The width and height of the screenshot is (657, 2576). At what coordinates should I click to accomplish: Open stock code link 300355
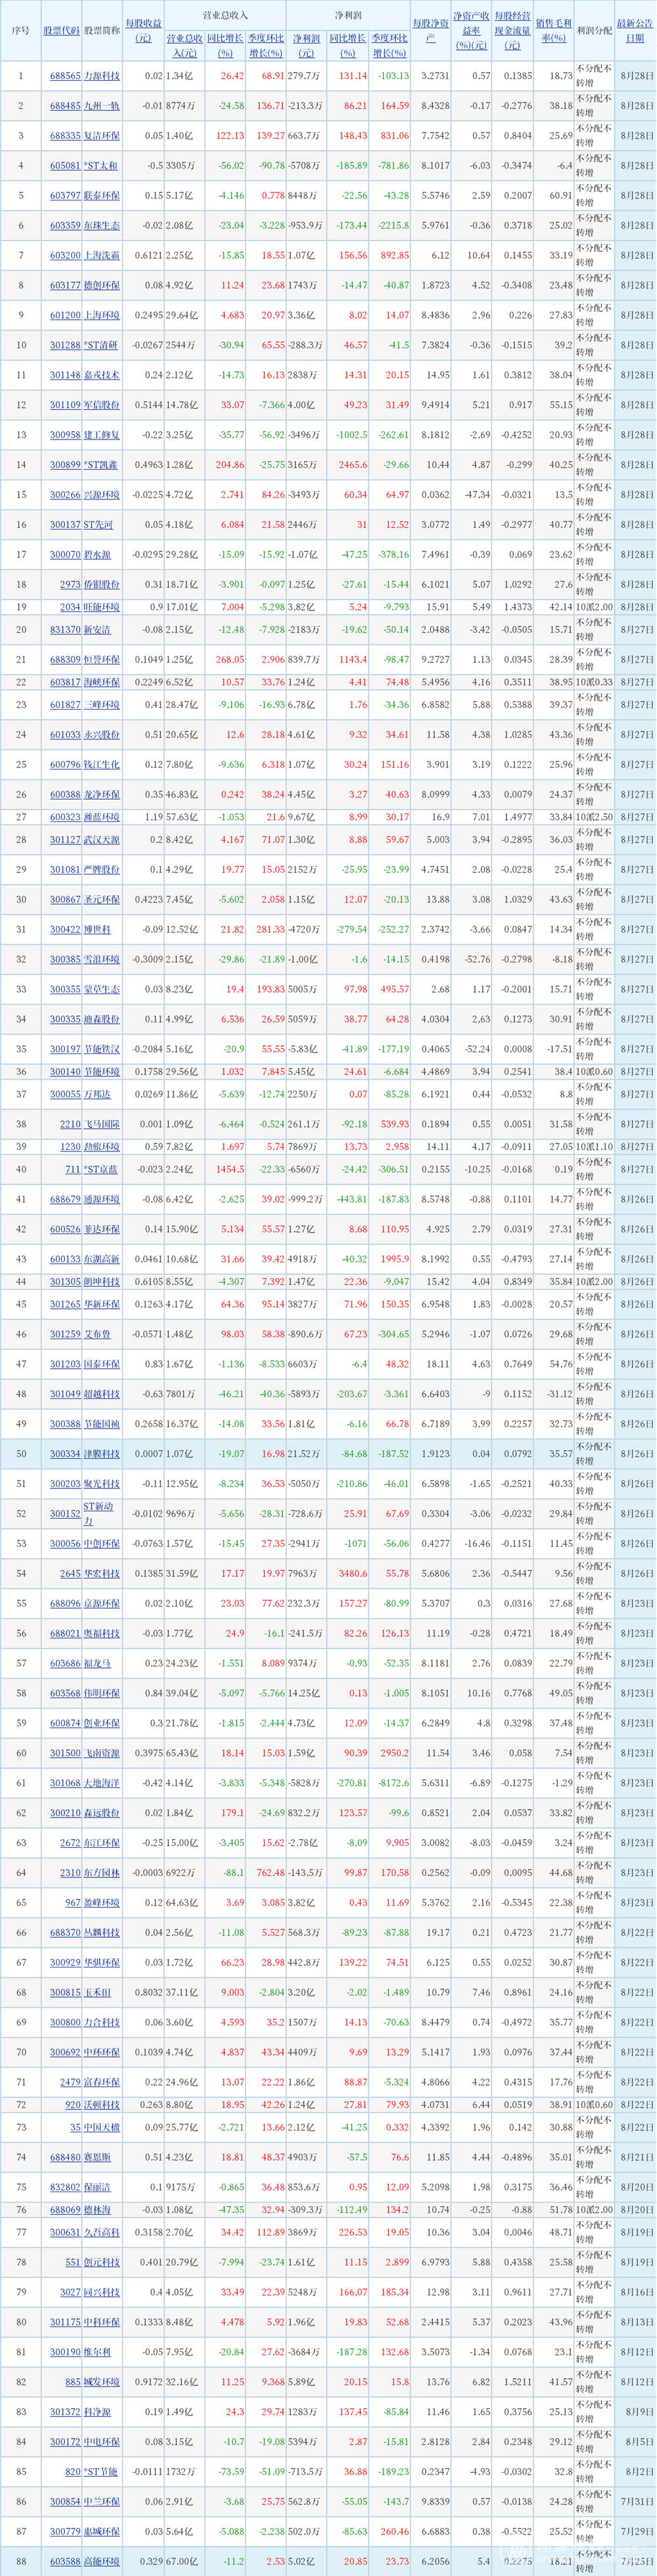click(x=65, y=990)
